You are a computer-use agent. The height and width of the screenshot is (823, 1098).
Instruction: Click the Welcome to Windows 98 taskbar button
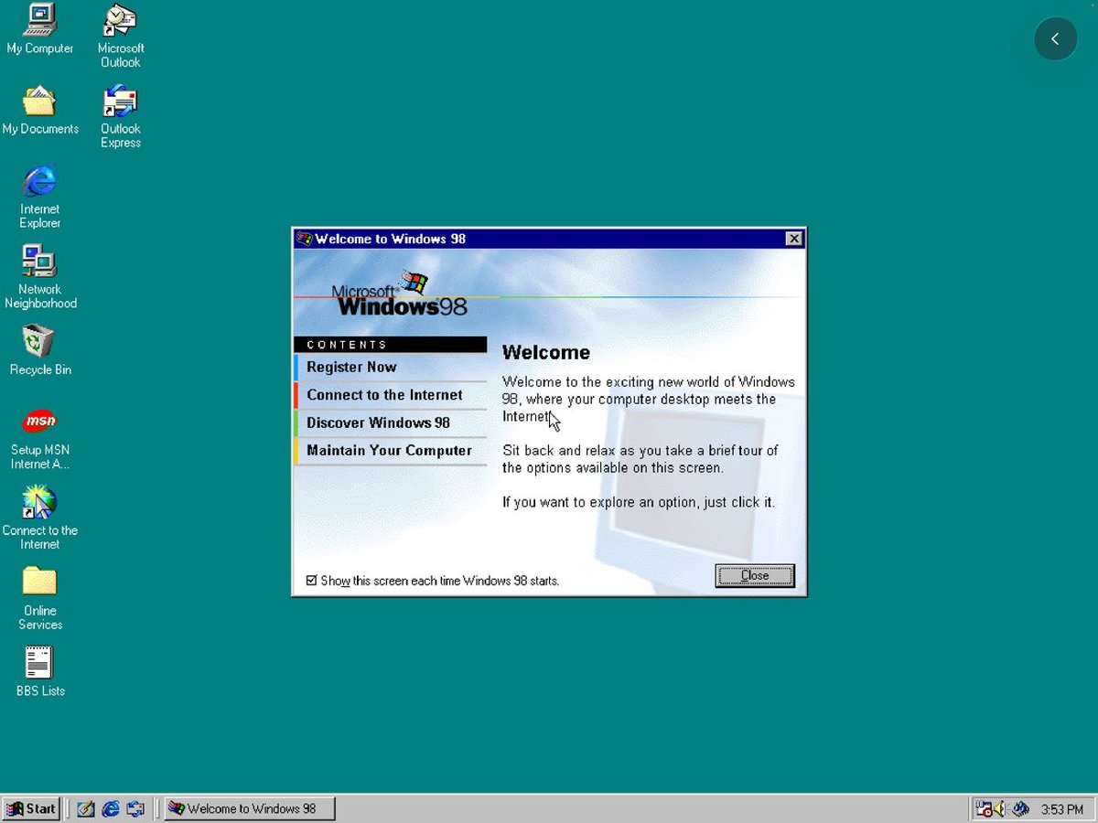coord(249,808)
